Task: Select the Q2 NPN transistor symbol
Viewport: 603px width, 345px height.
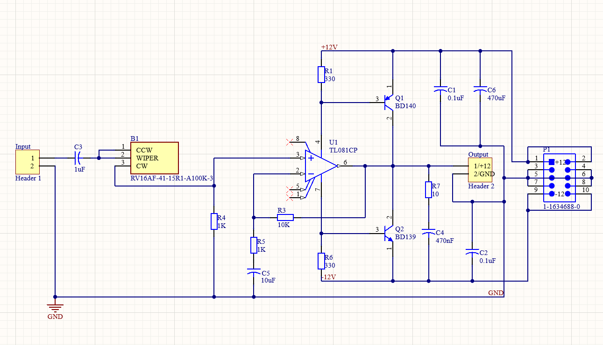Action: [389, 233]
